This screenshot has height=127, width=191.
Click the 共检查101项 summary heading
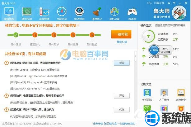(x=25, y=54)
